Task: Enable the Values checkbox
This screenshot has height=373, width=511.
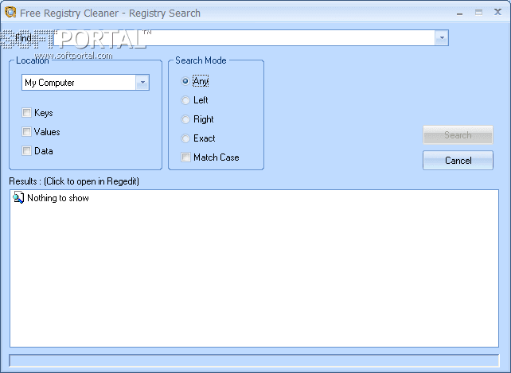Action: (x=26, y=131)
